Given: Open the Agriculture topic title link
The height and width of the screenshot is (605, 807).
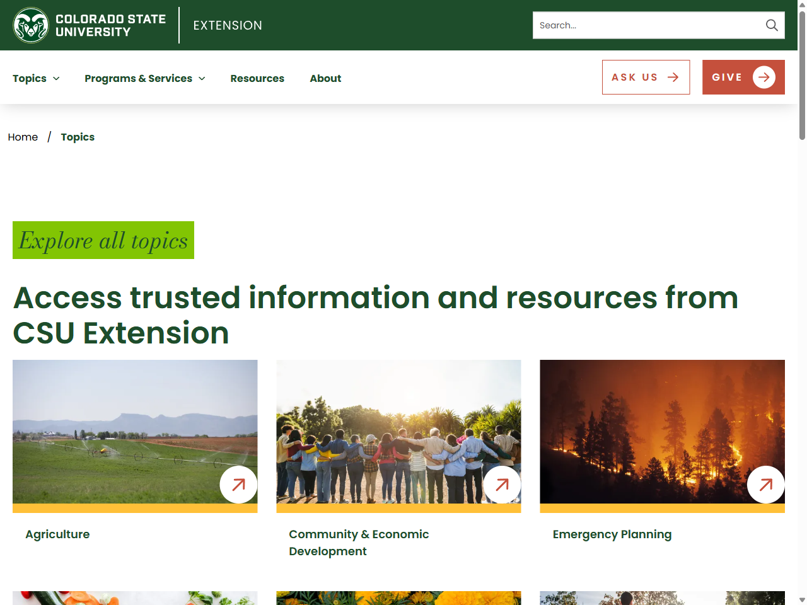Looking at the screenshot, I should [57, 534].
